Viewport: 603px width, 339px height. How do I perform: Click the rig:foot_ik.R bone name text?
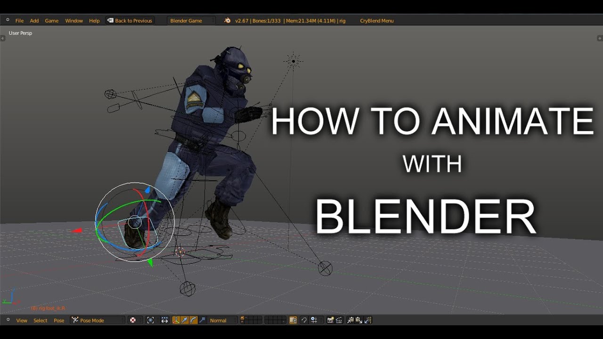tap(48, 308)
